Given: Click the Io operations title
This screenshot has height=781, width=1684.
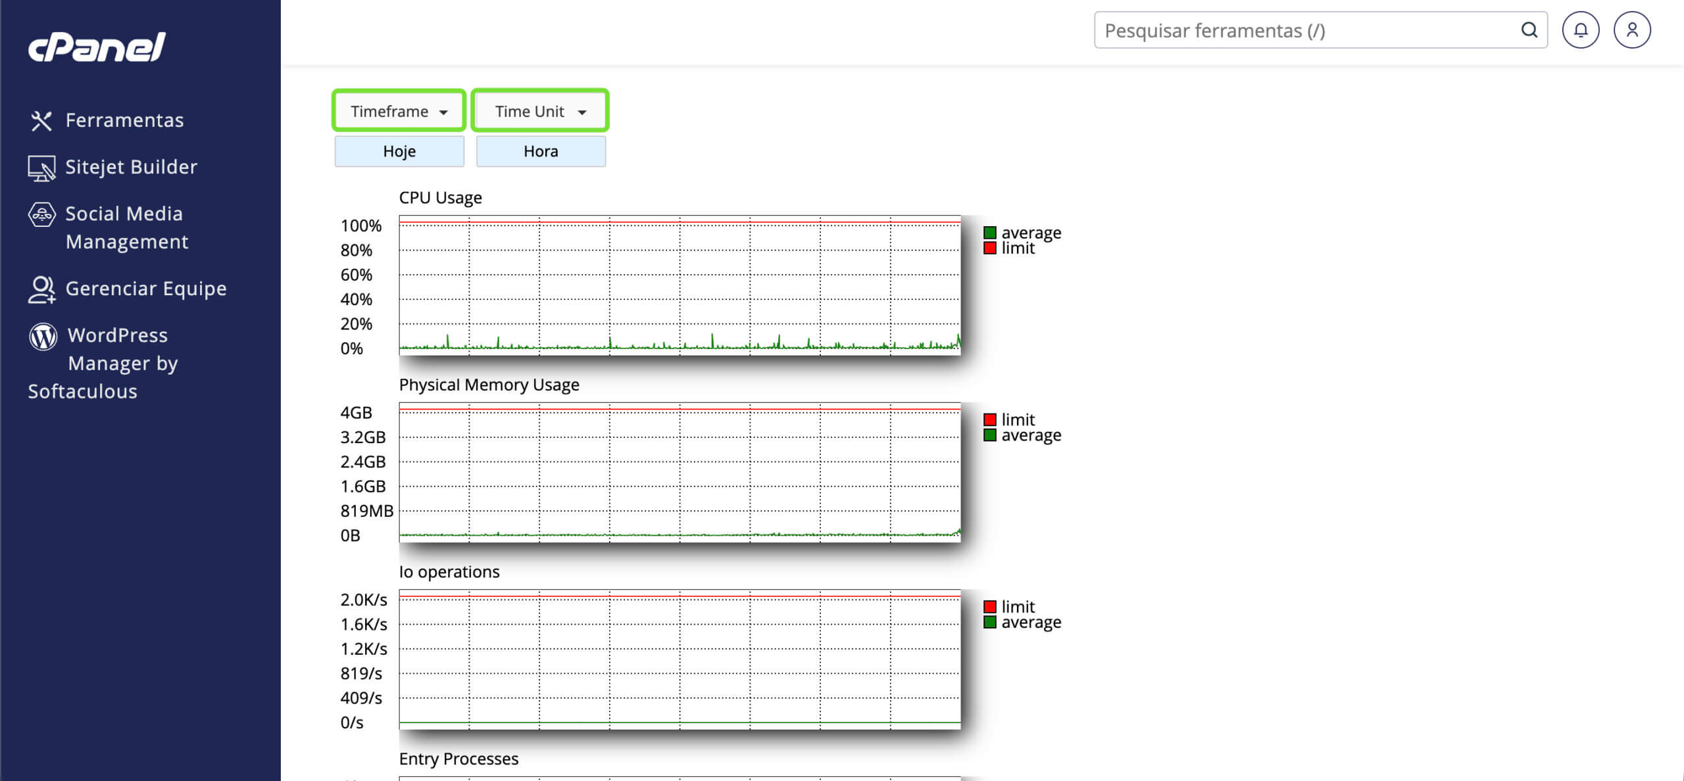Looking at the screenshot, I should (449, 572).
